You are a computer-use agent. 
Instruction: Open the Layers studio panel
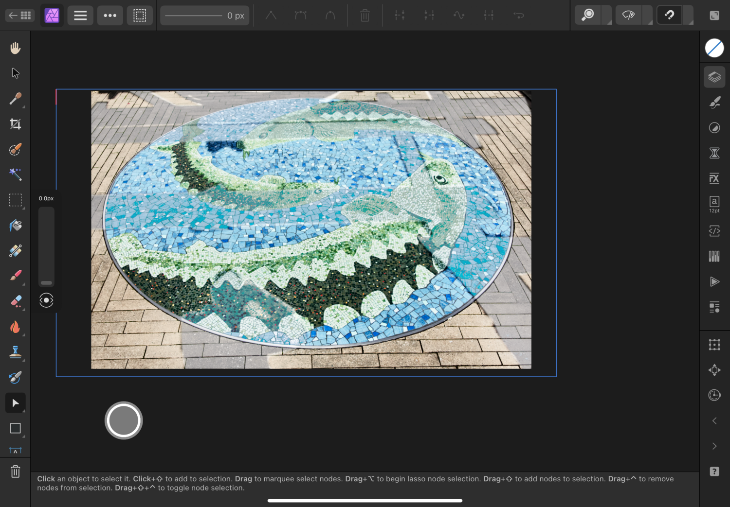coord(714,77)
